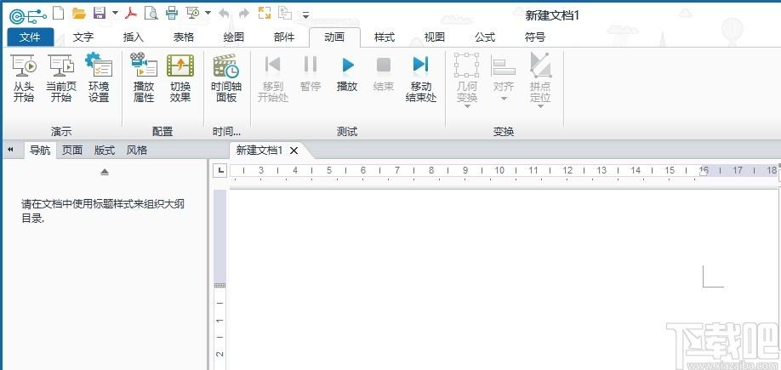The image size is (781, 370).
Task: Switch to the 部件 ribbon tab
Action: point(284,37)
